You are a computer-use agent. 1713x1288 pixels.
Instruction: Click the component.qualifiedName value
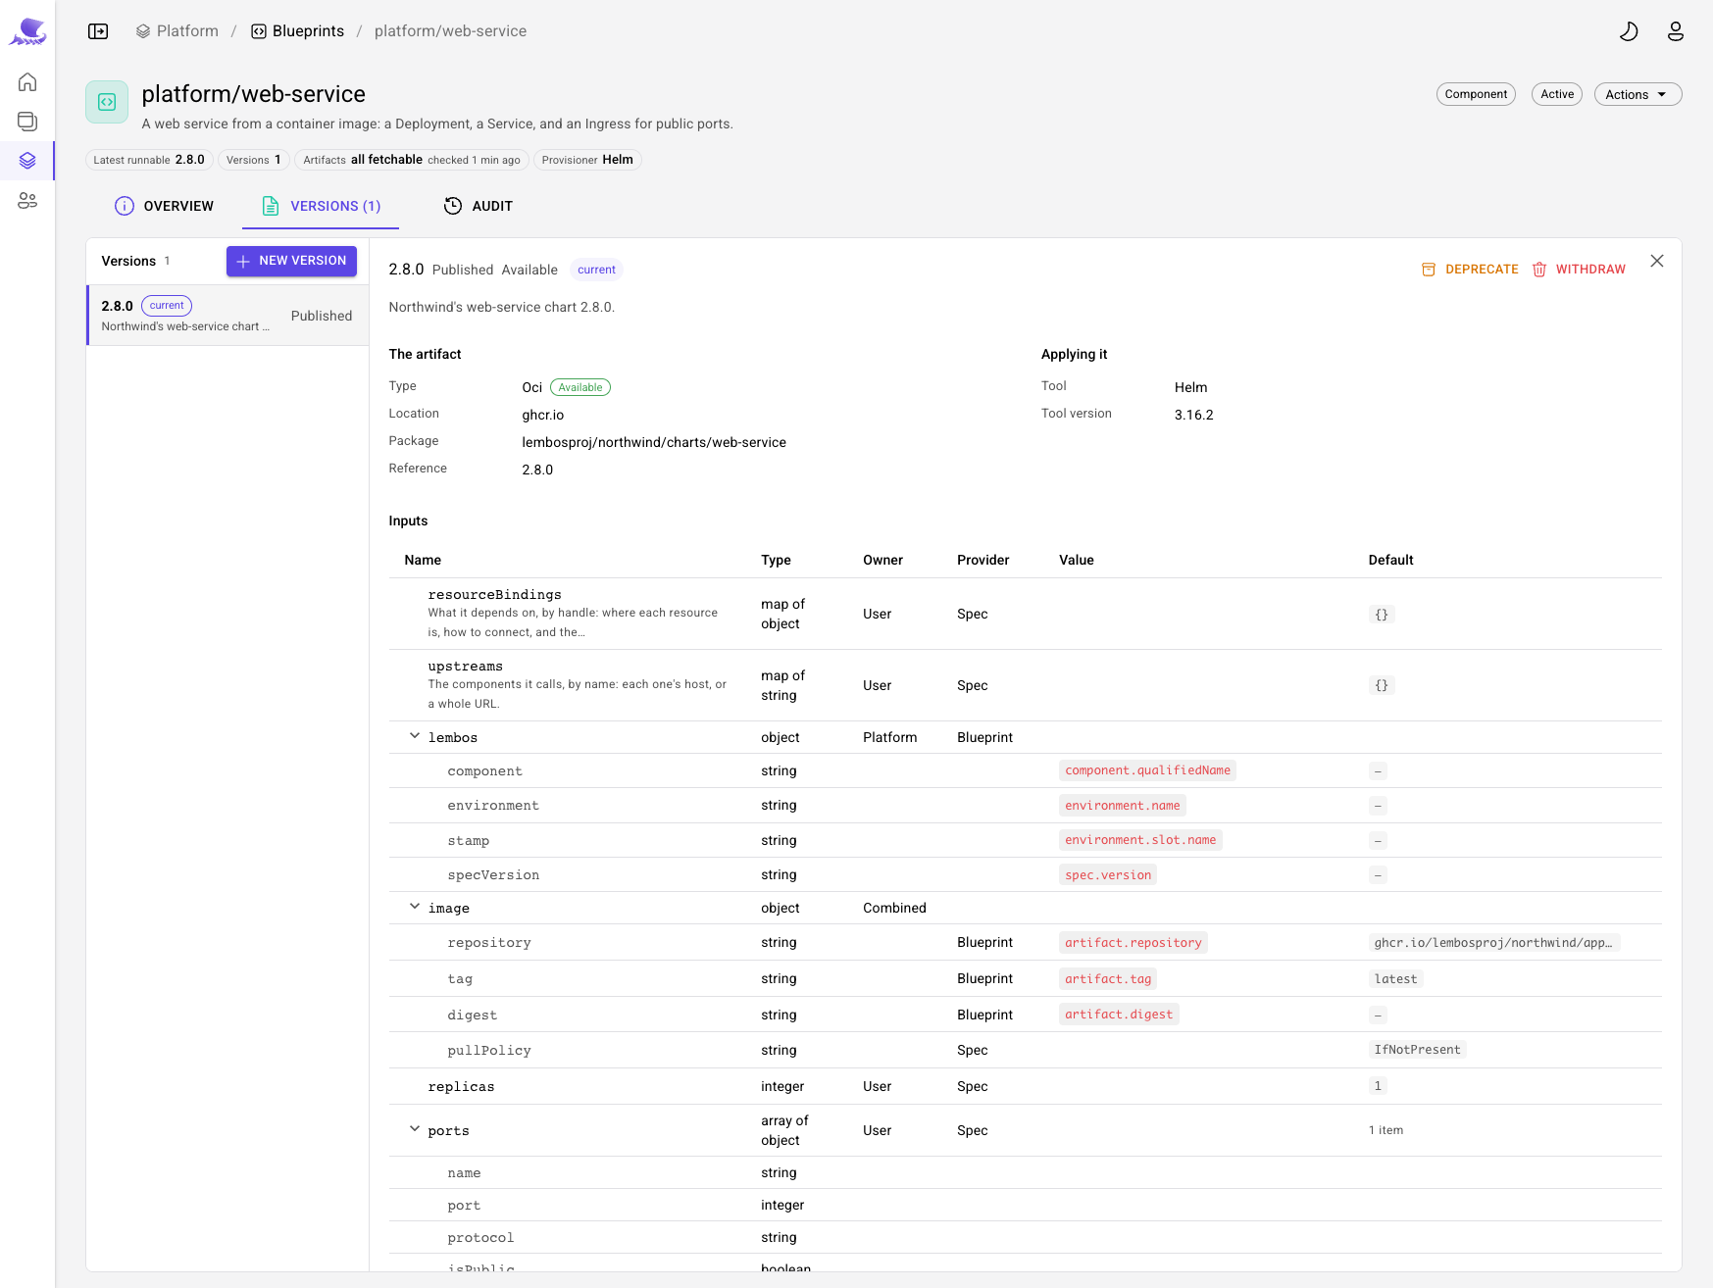[1147, 770]
